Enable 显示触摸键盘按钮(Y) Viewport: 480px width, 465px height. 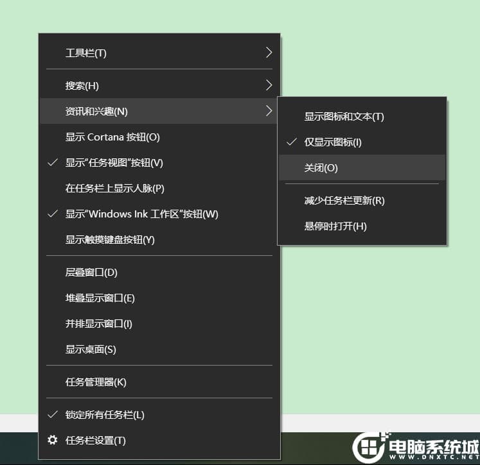(x=159, y=239)
